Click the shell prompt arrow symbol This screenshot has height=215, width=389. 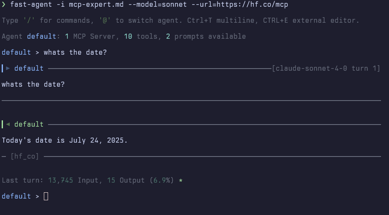[x=4, y=4]
